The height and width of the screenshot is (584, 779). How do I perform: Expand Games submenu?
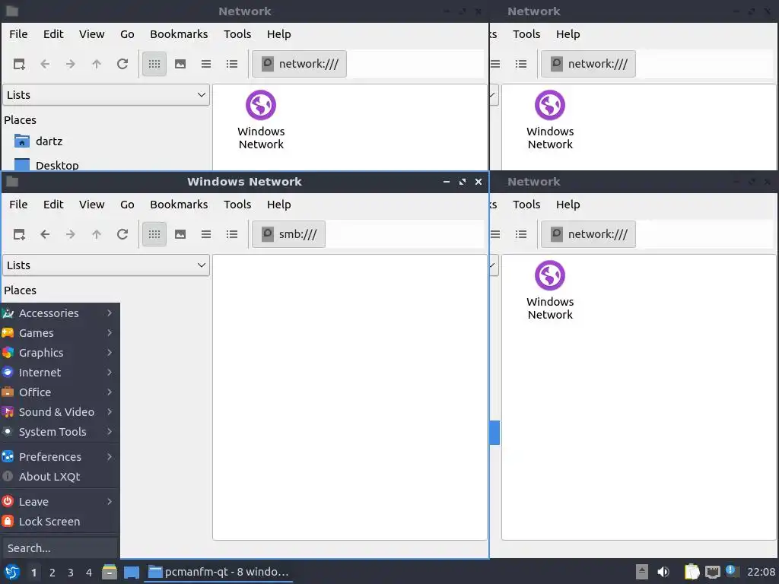point(59,333)
